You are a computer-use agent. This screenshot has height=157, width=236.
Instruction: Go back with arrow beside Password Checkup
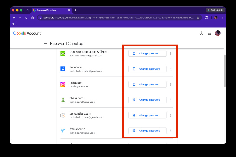tap(45, 44)
